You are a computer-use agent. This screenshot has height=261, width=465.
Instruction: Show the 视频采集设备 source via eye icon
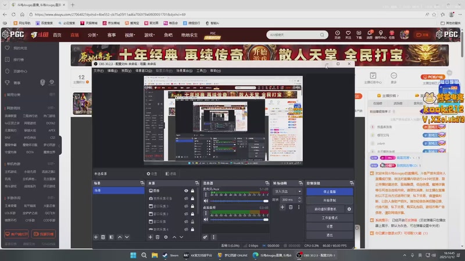coord(186,198)
